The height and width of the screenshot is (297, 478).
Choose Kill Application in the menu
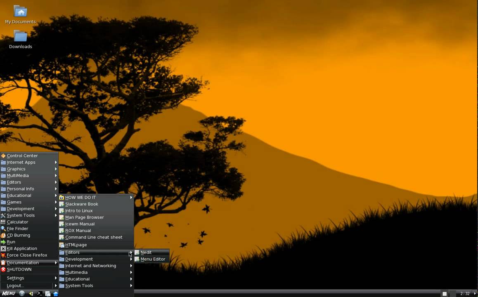click(x=29, y=249)
